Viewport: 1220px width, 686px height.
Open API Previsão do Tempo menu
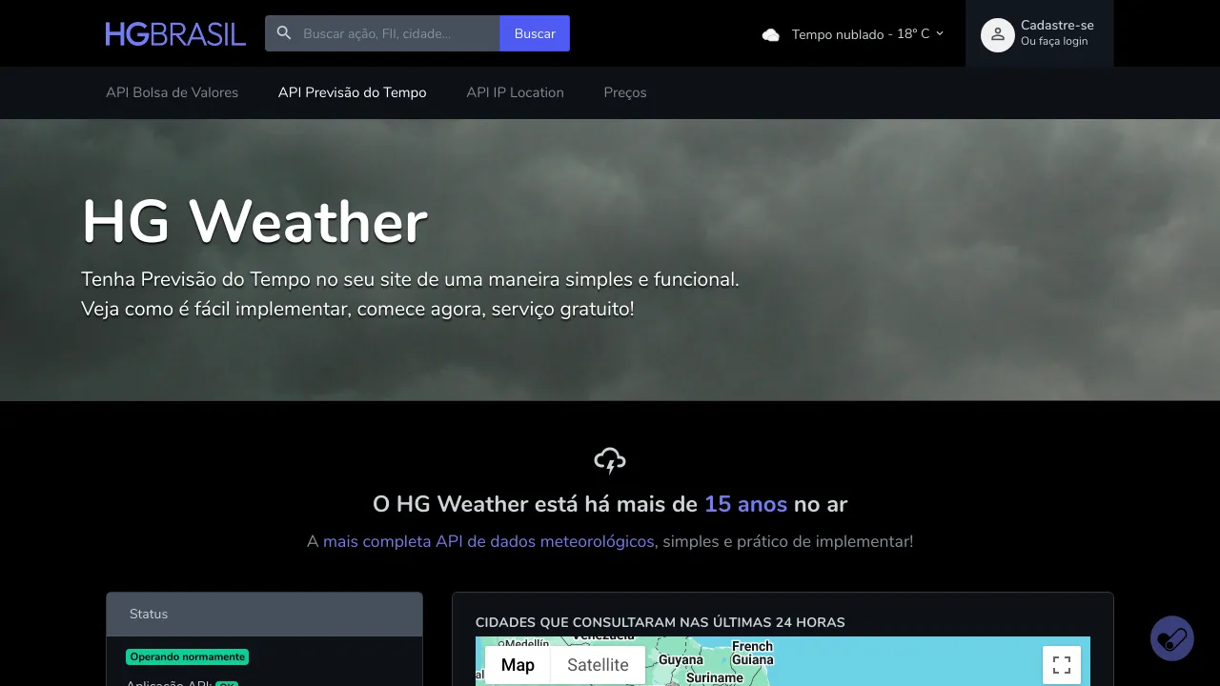[x=353, y=92]
